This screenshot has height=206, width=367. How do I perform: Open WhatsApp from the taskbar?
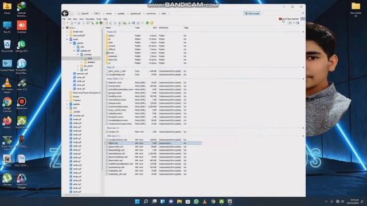pos(196,201)
